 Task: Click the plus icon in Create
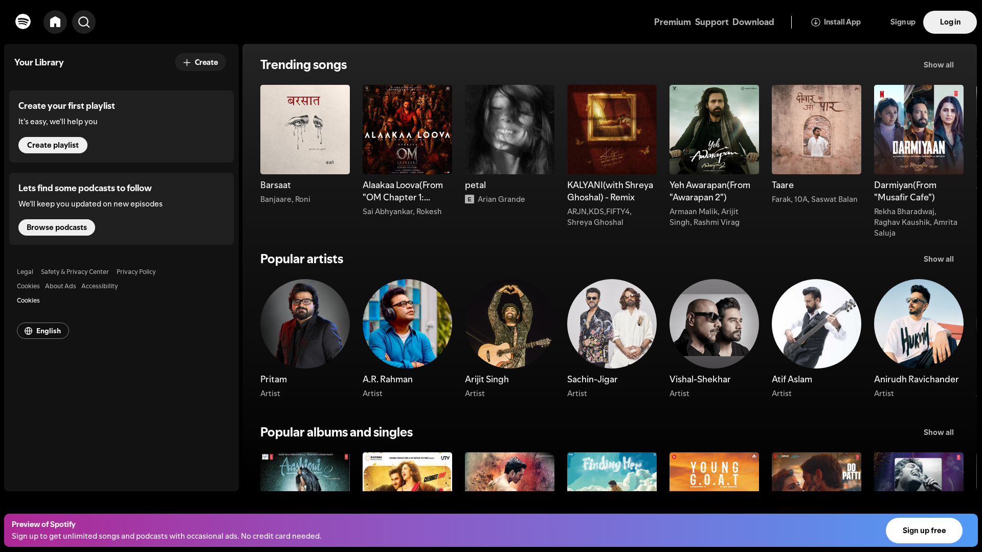[187, 62]
